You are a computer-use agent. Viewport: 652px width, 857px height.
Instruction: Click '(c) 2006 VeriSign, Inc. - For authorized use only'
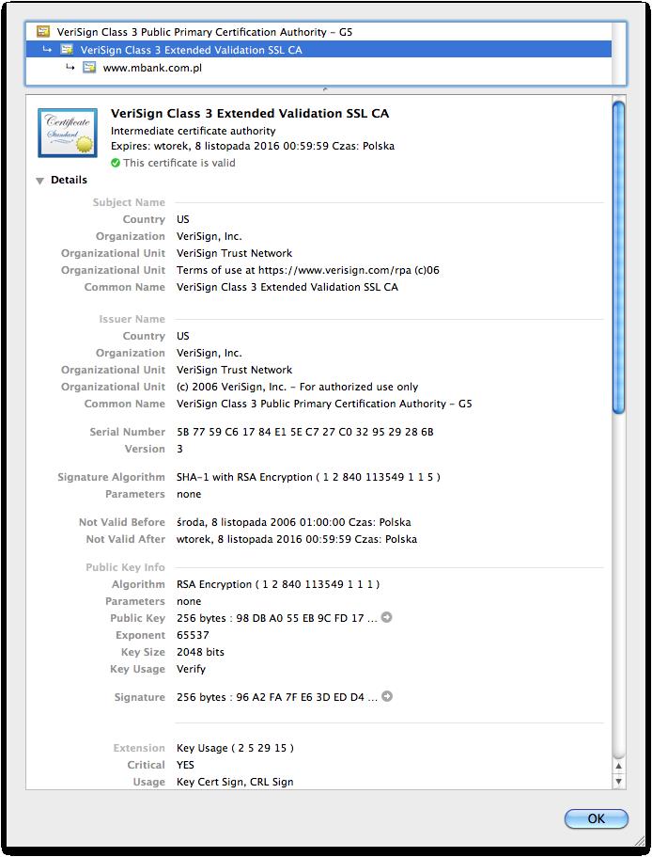click(298, 387)
